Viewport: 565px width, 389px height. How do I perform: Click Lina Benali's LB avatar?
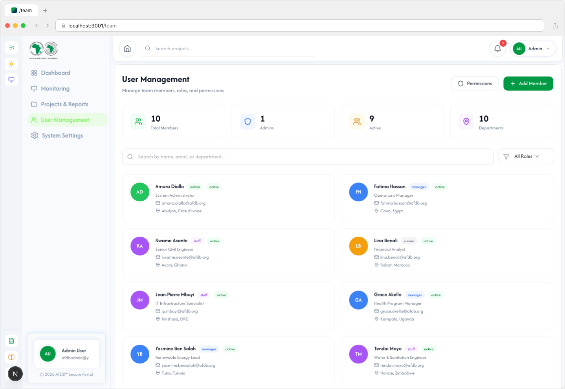click(358, 246)
